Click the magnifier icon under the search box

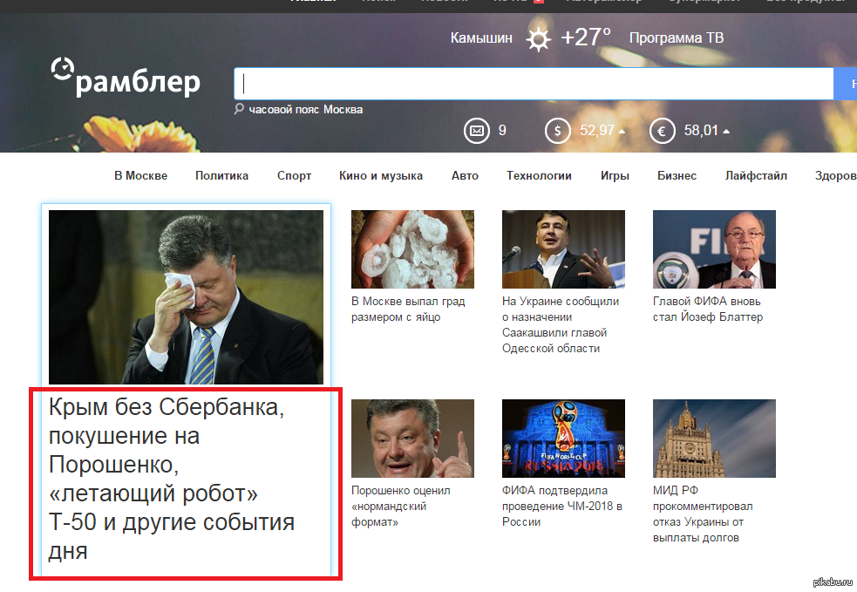[x=239, y=109]
